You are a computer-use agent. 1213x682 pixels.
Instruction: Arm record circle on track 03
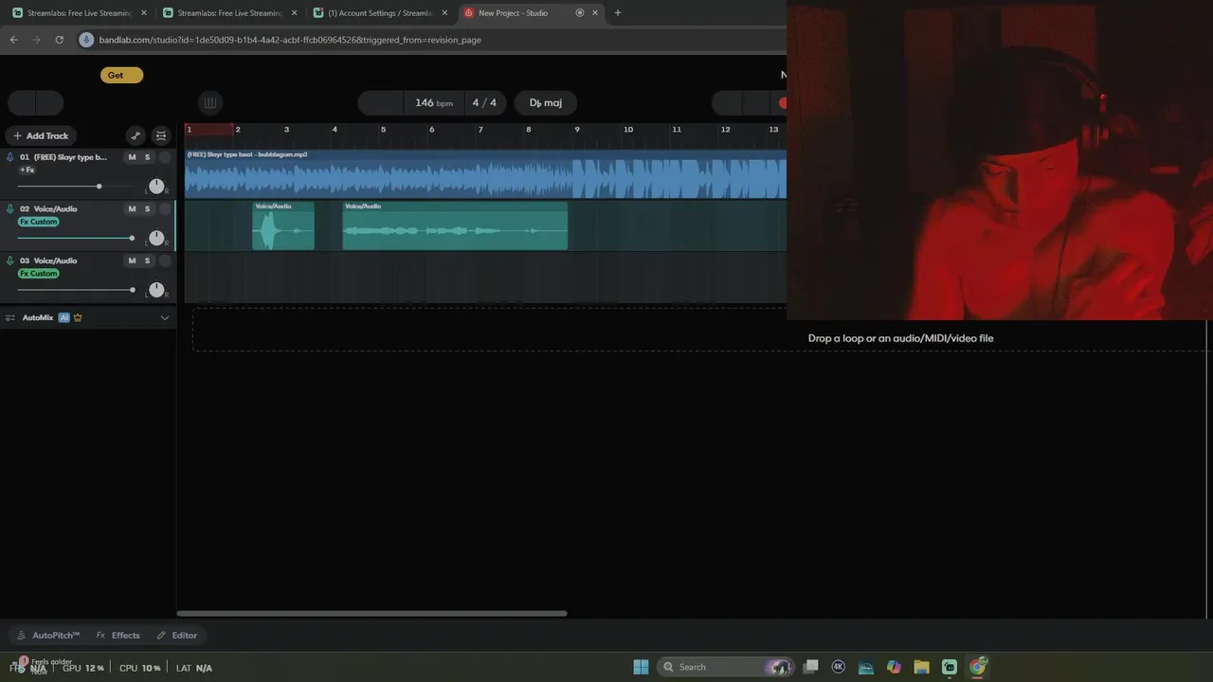click(x=165, y=260)
